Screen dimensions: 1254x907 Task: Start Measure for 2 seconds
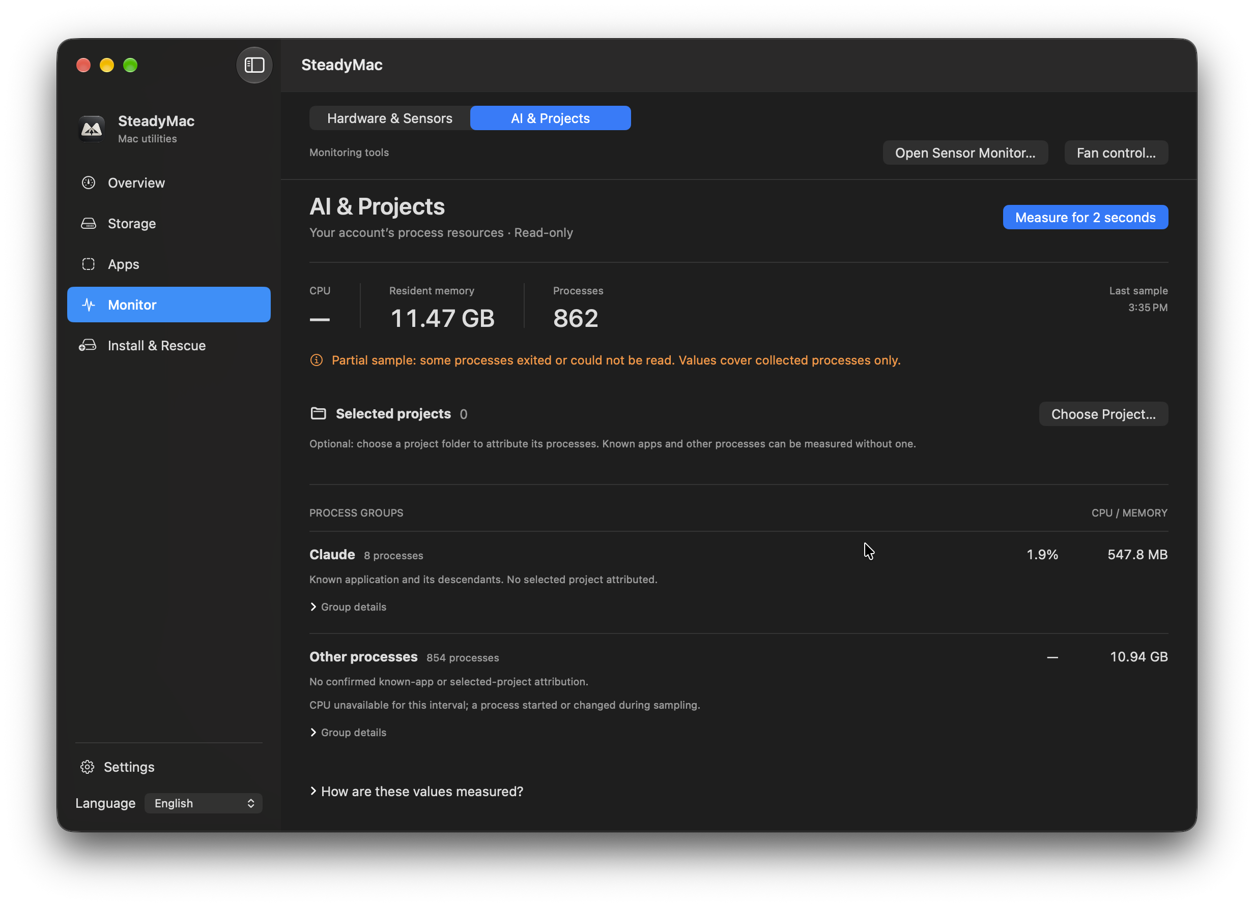pos(1086,218)
